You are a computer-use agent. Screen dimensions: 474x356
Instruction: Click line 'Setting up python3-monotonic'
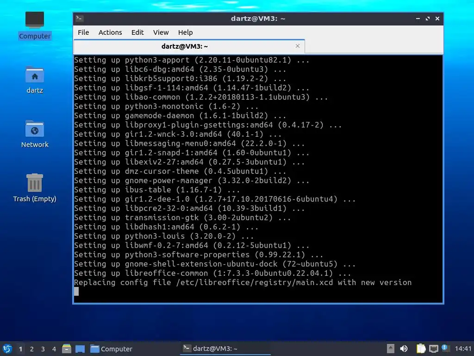pyautogui.click(x=166, y=106)
